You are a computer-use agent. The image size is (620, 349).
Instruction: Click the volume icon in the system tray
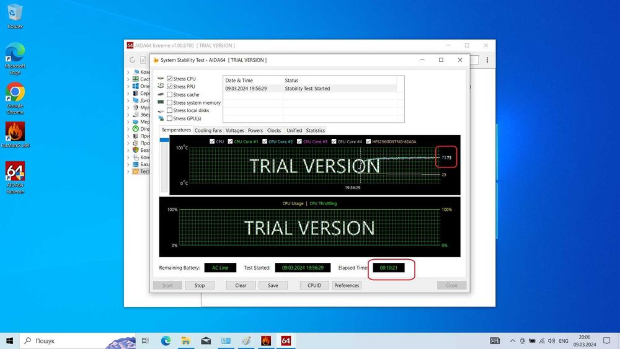pyautogui.click(x=552, y=341)
